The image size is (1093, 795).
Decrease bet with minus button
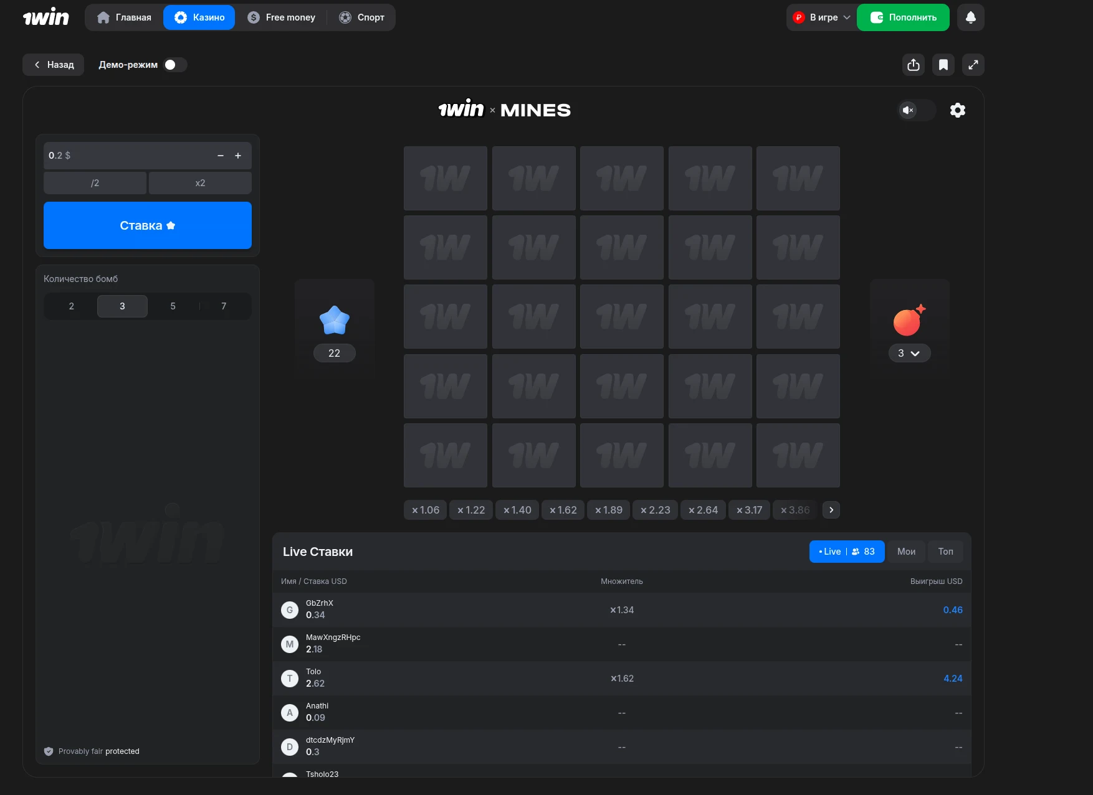click(x=221, y=156)
